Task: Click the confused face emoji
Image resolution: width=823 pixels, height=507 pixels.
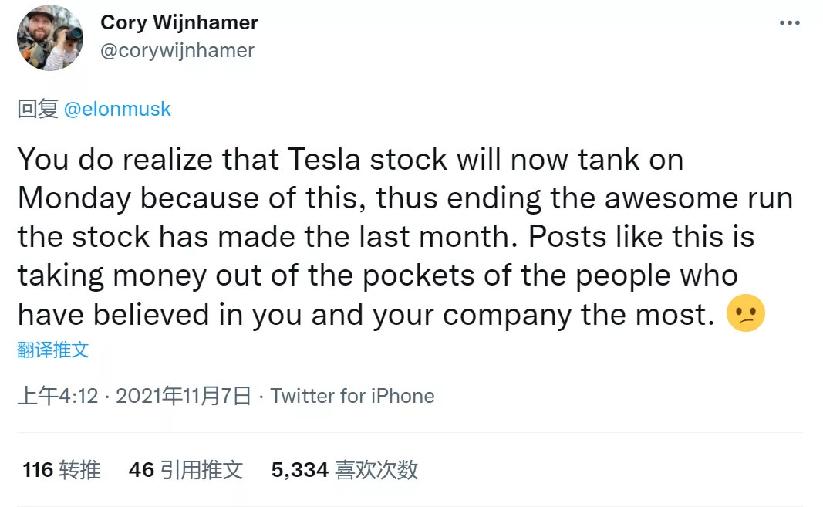Action: click(x=745, y=313)
